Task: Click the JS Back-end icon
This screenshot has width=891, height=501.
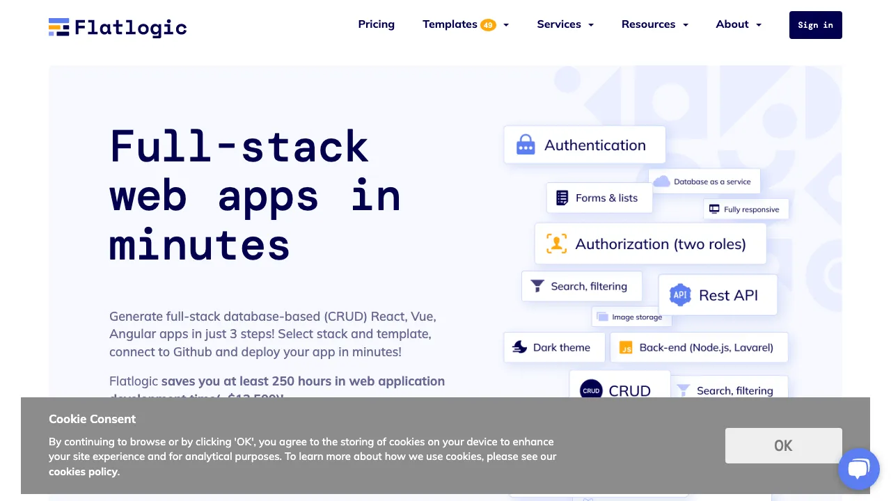Action: coord(626,348)
